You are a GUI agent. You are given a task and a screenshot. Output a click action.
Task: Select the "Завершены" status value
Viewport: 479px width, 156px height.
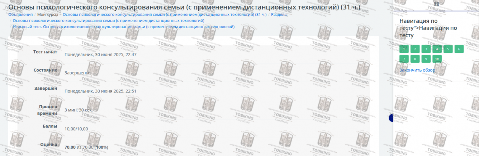pyautogui.click(x=77, y=73)
